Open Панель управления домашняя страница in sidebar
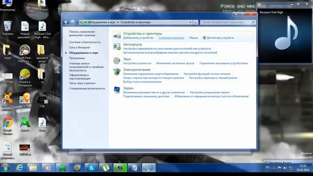This screenshot has height=176, width=313. click(83, 33)
